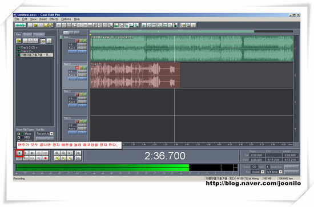The image size is (314, 207).
Task: Open the Edit menu
Action: click(25, 19)
